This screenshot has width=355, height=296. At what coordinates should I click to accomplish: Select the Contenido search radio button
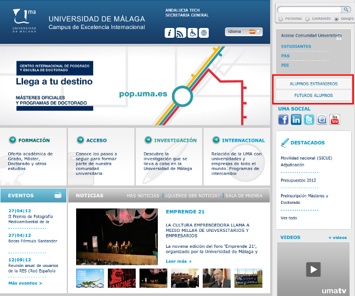pos(307,19)
